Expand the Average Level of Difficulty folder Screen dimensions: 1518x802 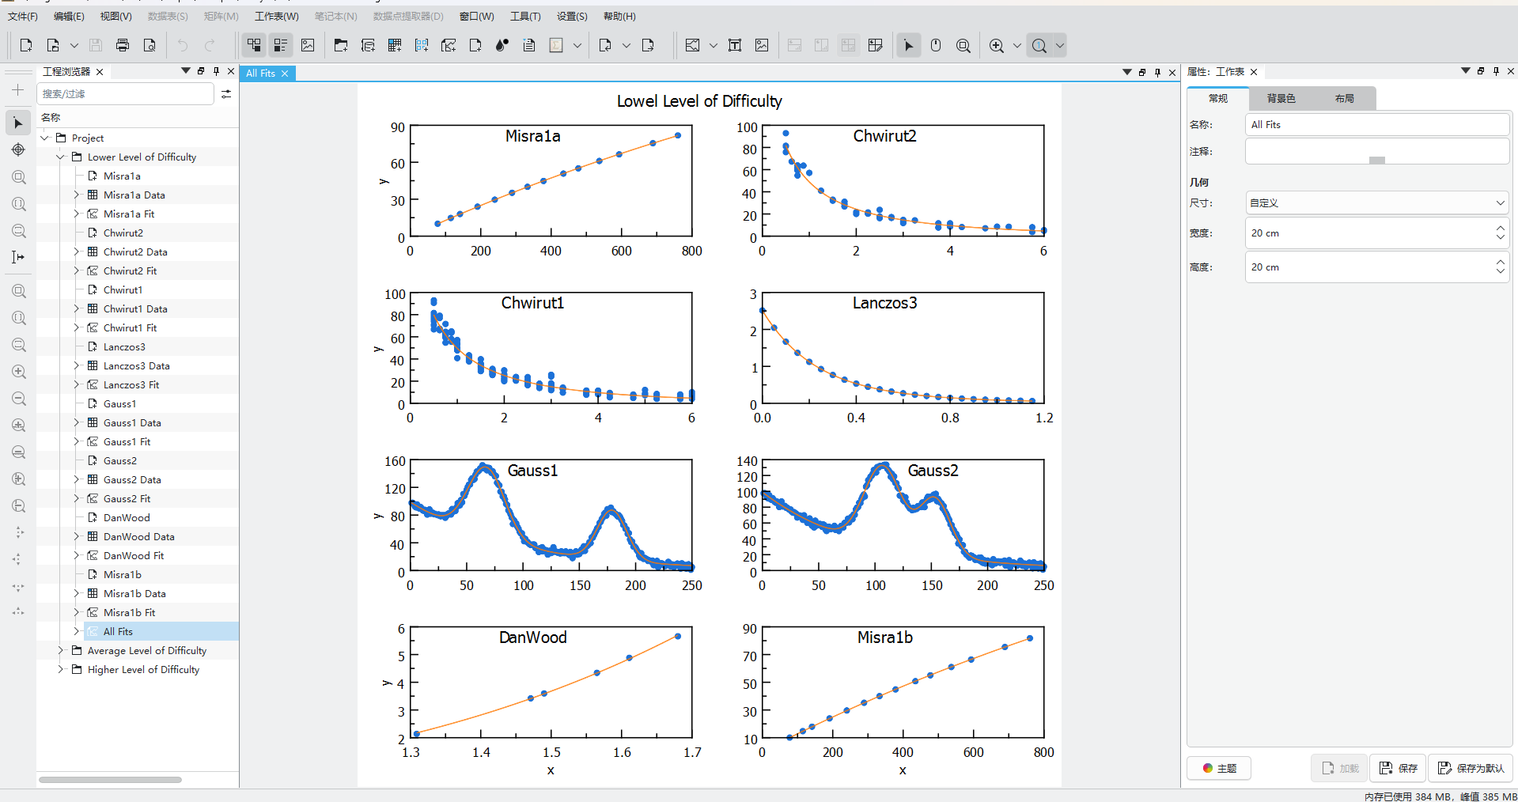pos(61,650)
